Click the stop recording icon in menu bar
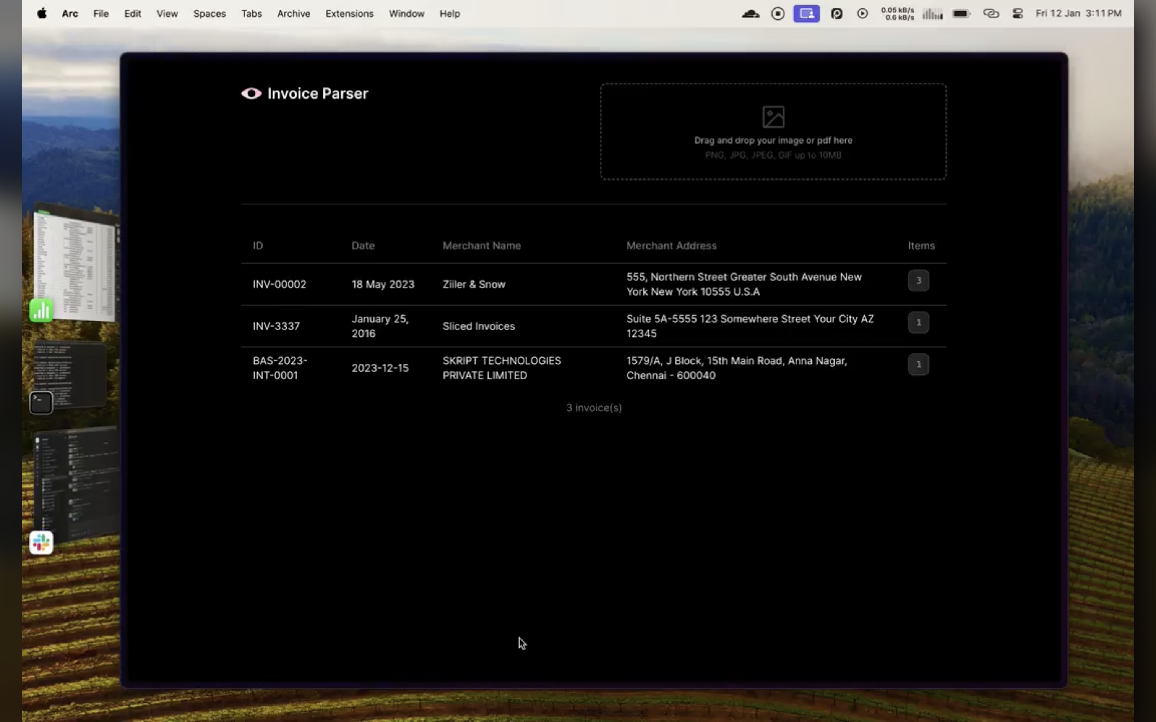Viewport: 1156px width, 722px height. coord(777,13)
